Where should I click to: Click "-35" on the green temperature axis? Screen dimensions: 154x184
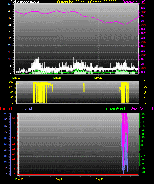143,172
